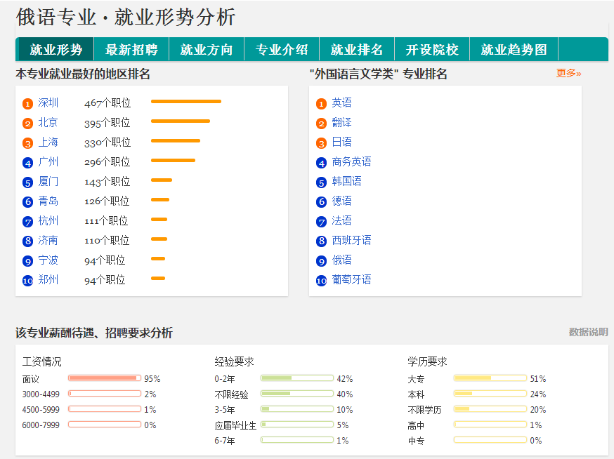Click the 330个职位 count for 上海
This screenshot has width=614, height=459.
[x=107, y=142]
